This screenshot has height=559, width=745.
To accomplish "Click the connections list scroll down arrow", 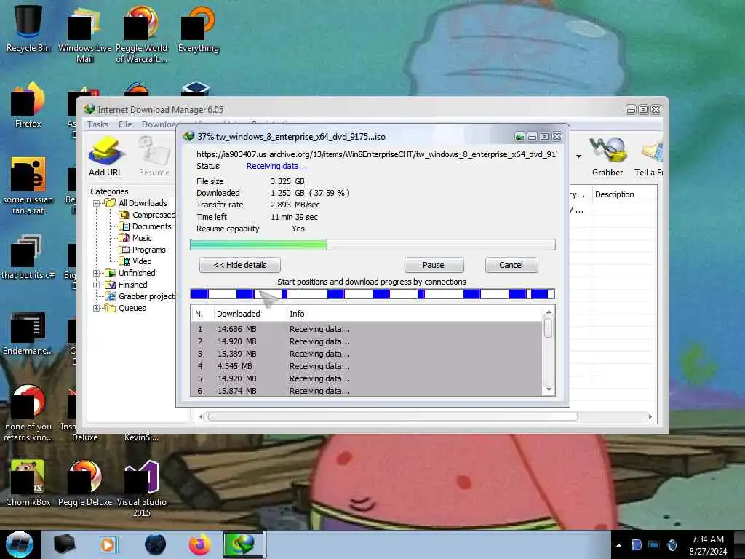I will click(x=549, y=390).
